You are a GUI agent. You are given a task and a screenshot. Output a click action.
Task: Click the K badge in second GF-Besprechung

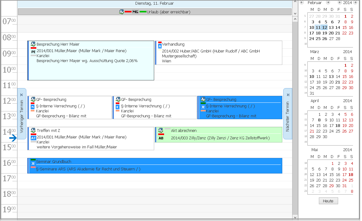[x=118, y=107]
